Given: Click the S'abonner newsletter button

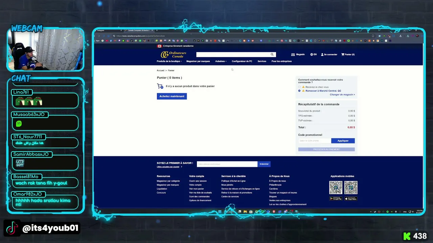Looking at the screenshot, I should pos(264,164).
